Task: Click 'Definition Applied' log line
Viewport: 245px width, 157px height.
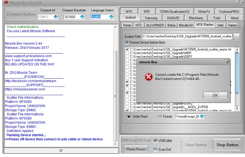Action: pos(20,131)
